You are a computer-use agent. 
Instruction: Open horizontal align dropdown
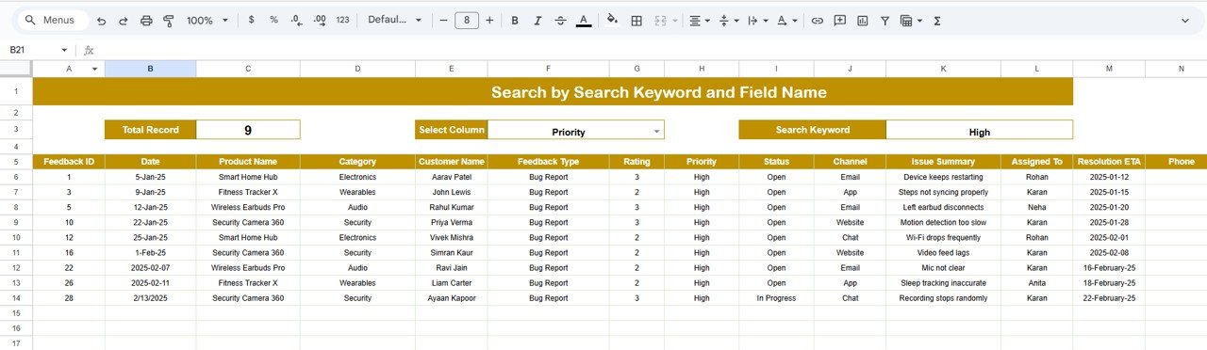[x=699, y=20]
